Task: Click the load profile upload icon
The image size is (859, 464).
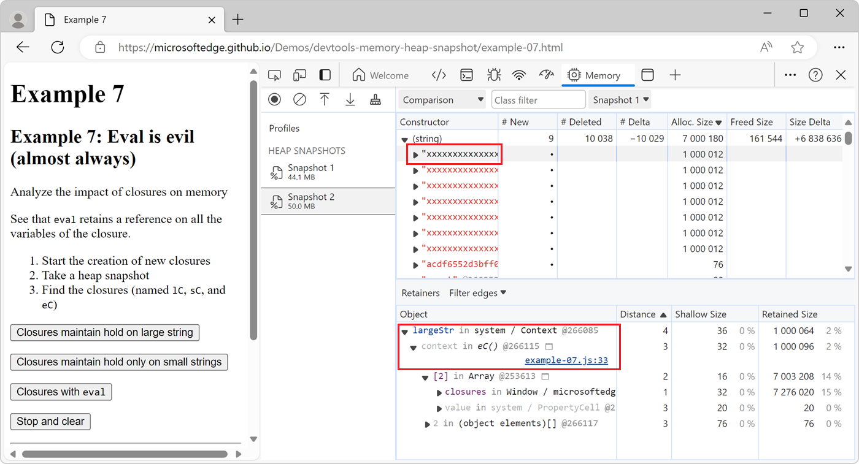Action: [325, 100]
